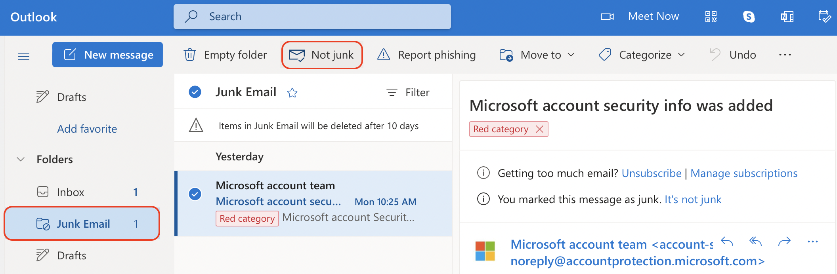Click the Reply arrow icon
The image size is (837, 274).
[x=727, y=241]
